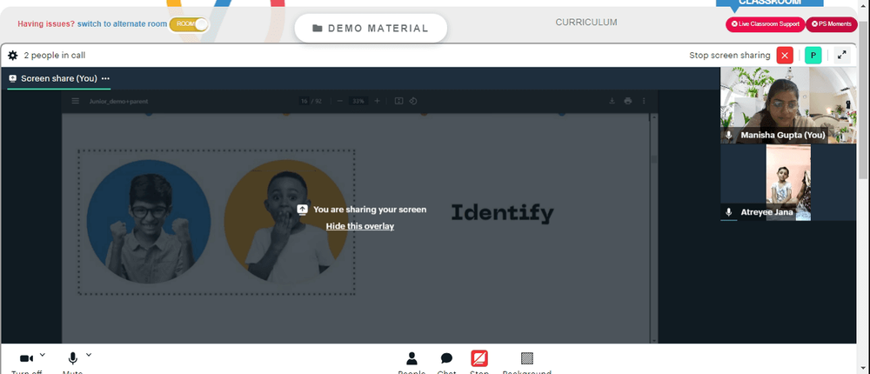Select the Screen share (You) tab
This screenshot has height=374, width=870.
59,79
